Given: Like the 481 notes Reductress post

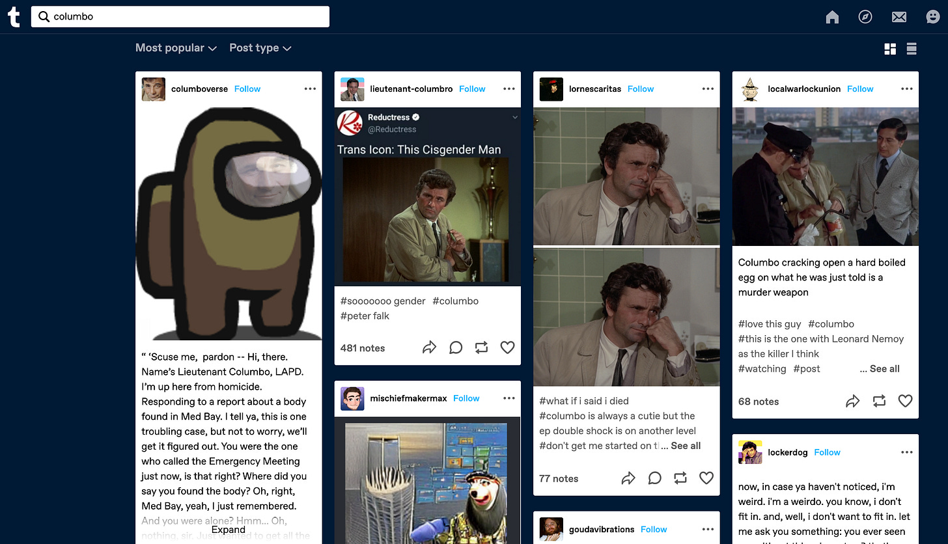Looking at the screenshot, I should (x=508, y=347).
